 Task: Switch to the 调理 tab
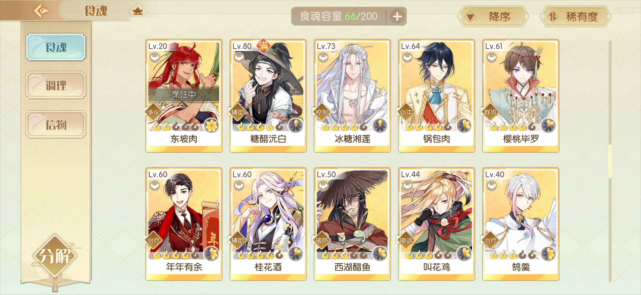point(56,85)
